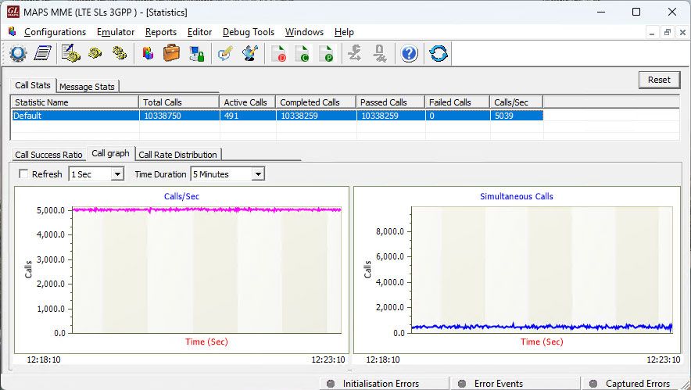Select the Default statistics row
The image size is (691, 390).
click(x=74, y=116)
